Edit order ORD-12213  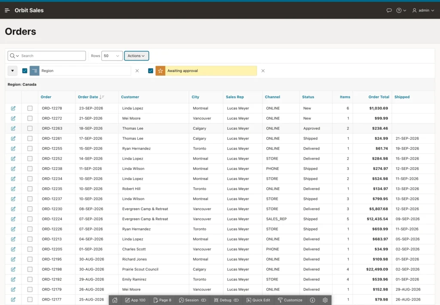pyautogui.click(x=13, y=239)
